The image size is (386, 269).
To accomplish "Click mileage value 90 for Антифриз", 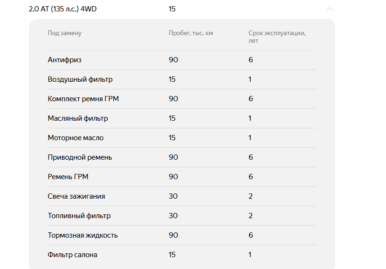I will [x=173, y=60].
